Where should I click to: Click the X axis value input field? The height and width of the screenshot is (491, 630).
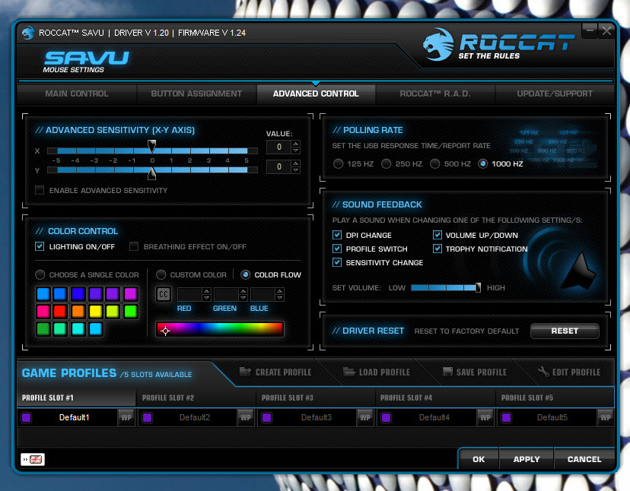tap(278, 147)
